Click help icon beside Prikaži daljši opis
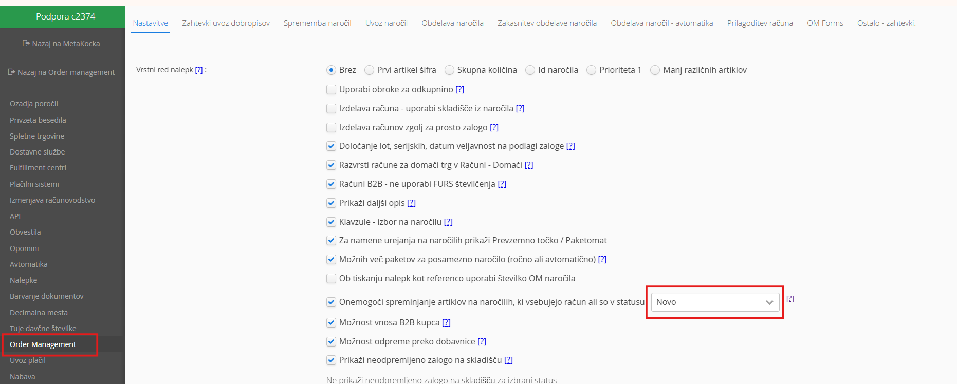Image resolution: width=957 pixels, height=384 pixels. pyautogui.click(x=411, y=203)
